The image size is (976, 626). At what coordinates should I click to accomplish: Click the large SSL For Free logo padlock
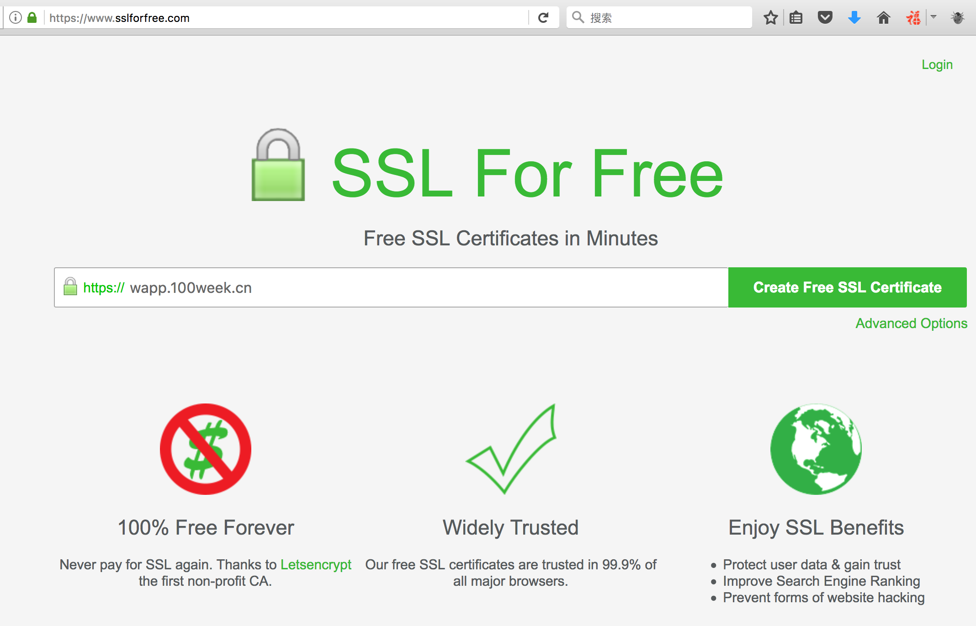278,165
